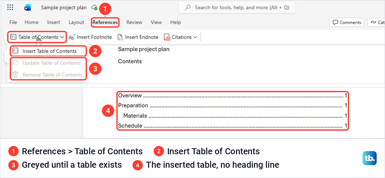The height and width of the screenshot is (178, 385).
Task: Switch to the Review tab
Action: coord(134,22)
